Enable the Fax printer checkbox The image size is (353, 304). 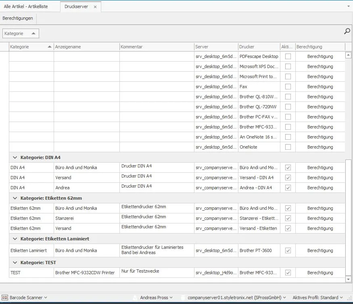288,87
